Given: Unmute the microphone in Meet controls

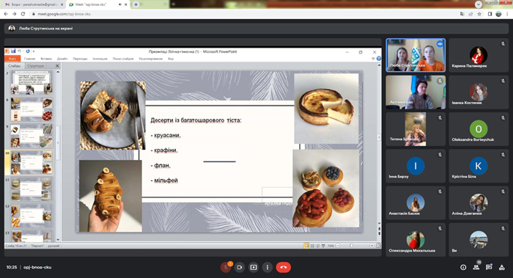Looking at the screenshot, I should click(226, 267).
